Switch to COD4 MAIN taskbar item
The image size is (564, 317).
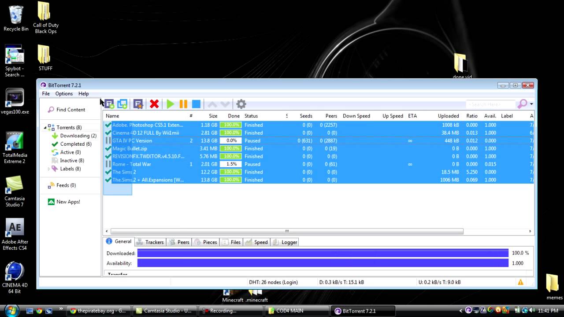(x=297, y=311)
